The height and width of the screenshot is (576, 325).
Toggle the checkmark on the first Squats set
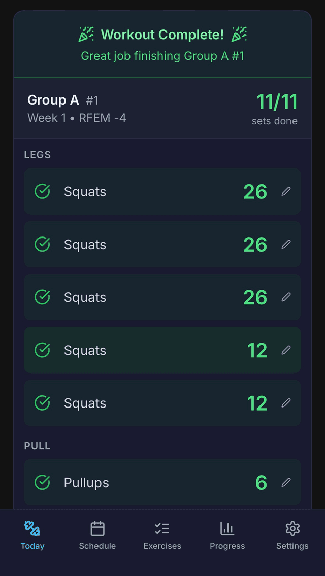pyautogui.click(x=42, y=191)
